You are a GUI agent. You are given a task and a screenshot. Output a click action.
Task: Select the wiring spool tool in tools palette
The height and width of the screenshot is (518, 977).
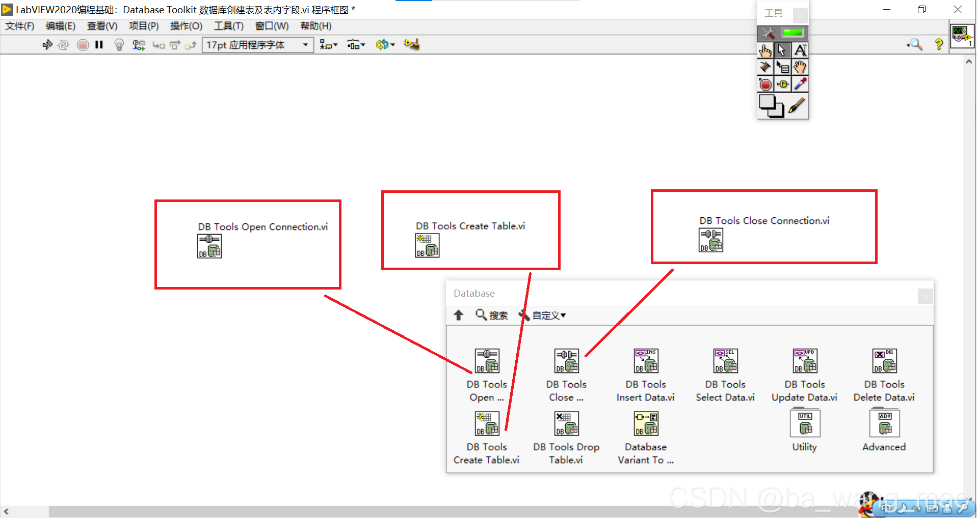point(765,67)
